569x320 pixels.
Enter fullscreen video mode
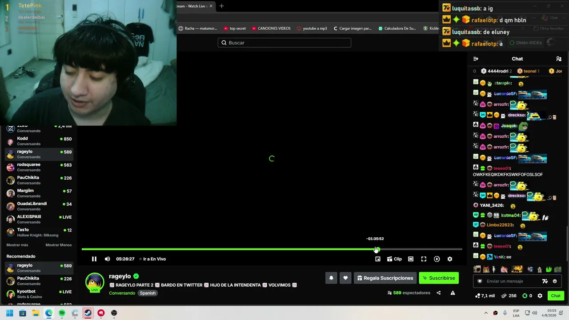point(424,259)
